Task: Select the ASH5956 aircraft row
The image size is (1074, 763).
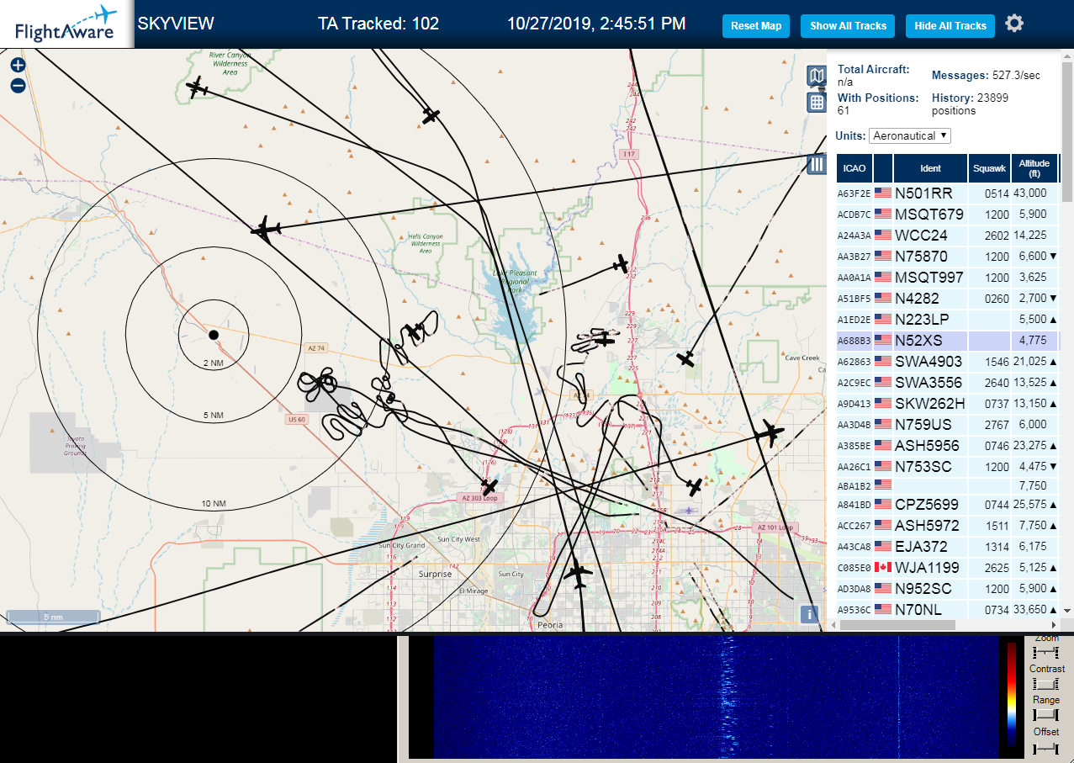Action: 948,445
